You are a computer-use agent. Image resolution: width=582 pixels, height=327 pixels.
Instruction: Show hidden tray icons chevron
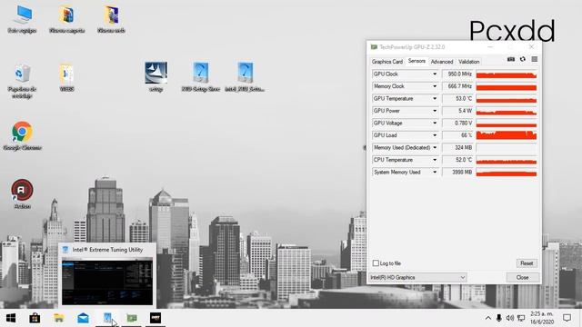click(488, 318)
